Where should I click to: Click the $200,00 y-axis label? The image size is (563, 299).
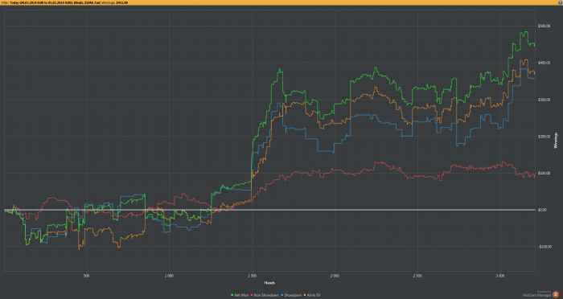pos(544,137)
